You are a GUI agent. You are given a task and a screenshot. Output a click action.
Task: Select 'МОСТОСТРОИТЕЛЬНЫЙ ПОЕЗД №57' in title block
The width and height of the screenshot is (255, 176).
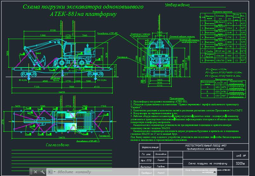click(x=206, y=146)
